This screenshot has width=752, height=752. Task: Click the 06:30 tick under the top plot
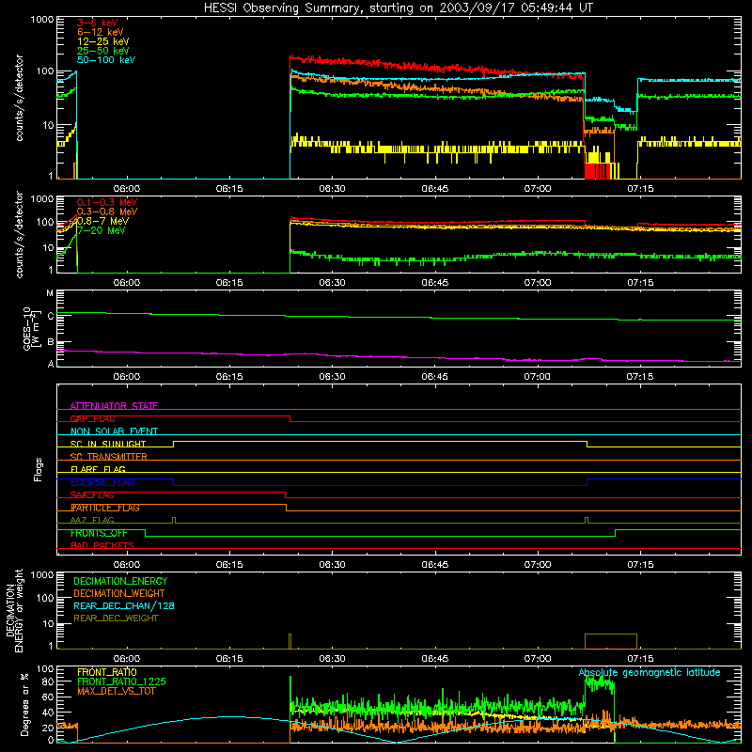pos(332,189)
